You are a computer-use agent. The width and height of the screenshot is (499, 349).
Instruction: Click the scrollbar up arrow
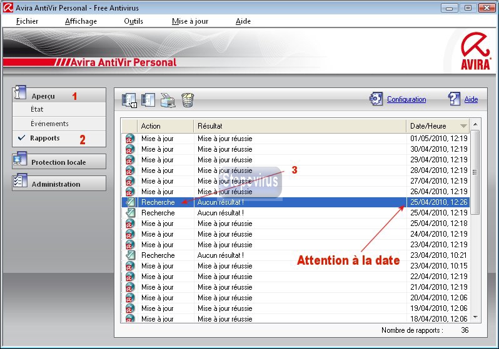point(475,124)
